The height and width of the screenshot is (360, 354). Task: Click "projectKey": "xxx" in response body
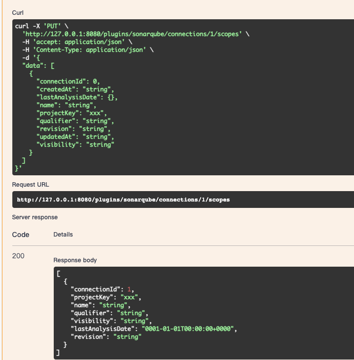(x=106, y=297)
